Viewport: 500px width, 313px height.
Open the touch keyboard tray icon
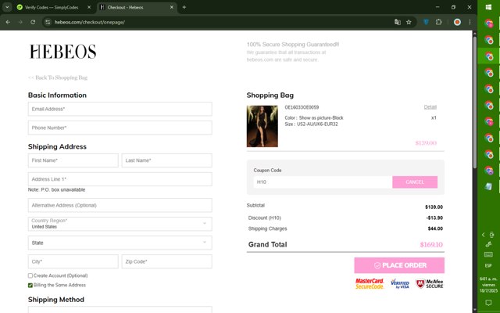coord(488,254)
